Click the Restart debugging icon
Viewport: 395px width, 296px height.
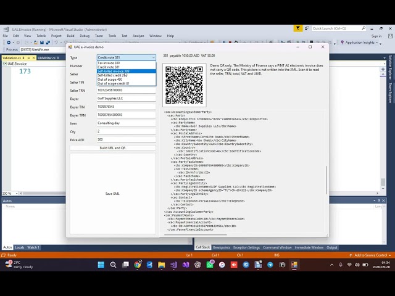coord(236,43)
